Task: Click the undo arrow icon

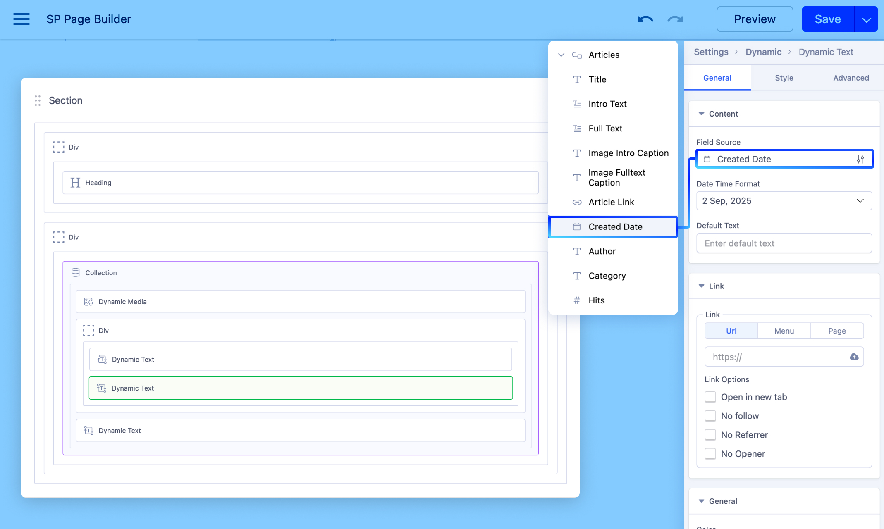Action: 645,19
